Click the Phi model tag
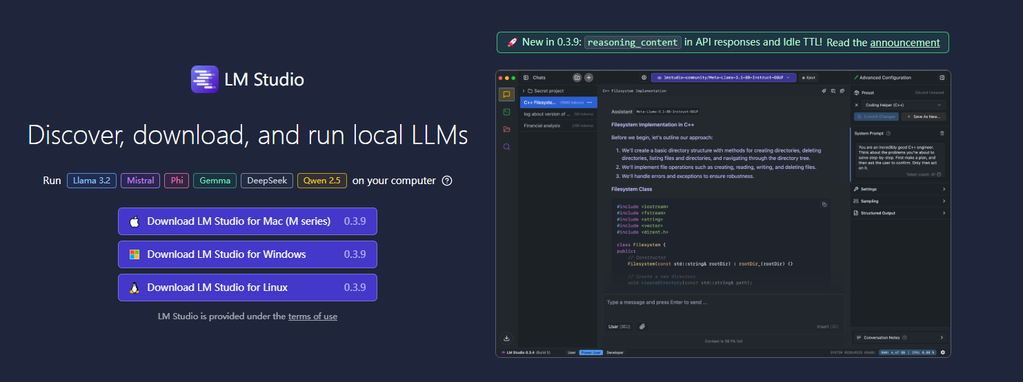The height and width of the screenshot is (382, 1023). 177,181
